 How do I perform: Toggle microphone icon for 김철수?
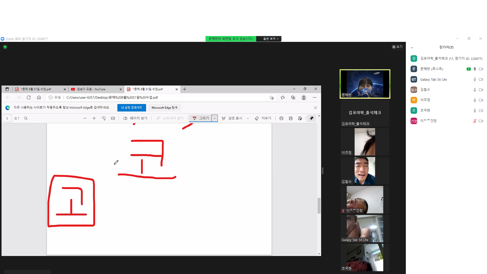(x=475, y=90)
